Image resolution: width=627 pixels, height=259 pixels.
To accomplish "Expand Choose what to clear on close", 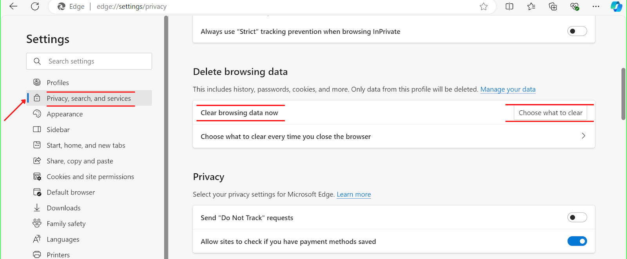I will tap(583, 136).
